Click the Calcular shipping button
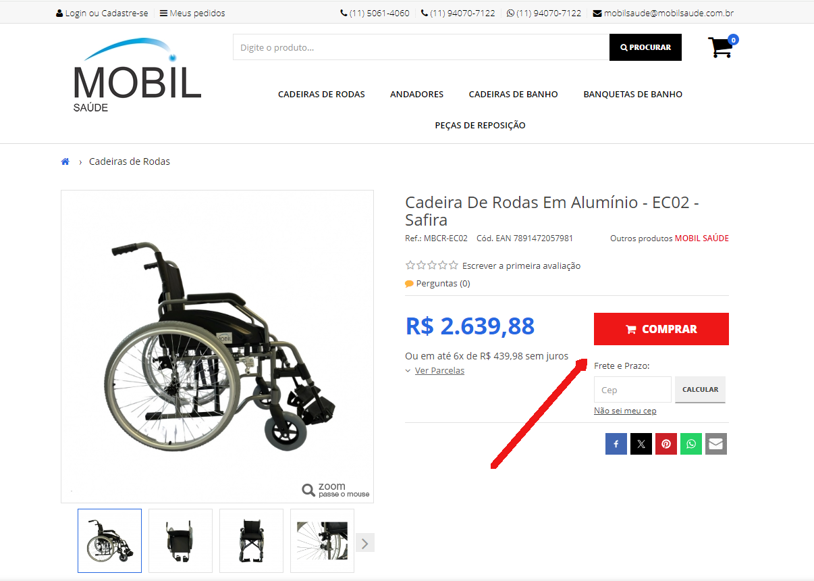This screenshot has width=814, height=581. tap(700, 390)
